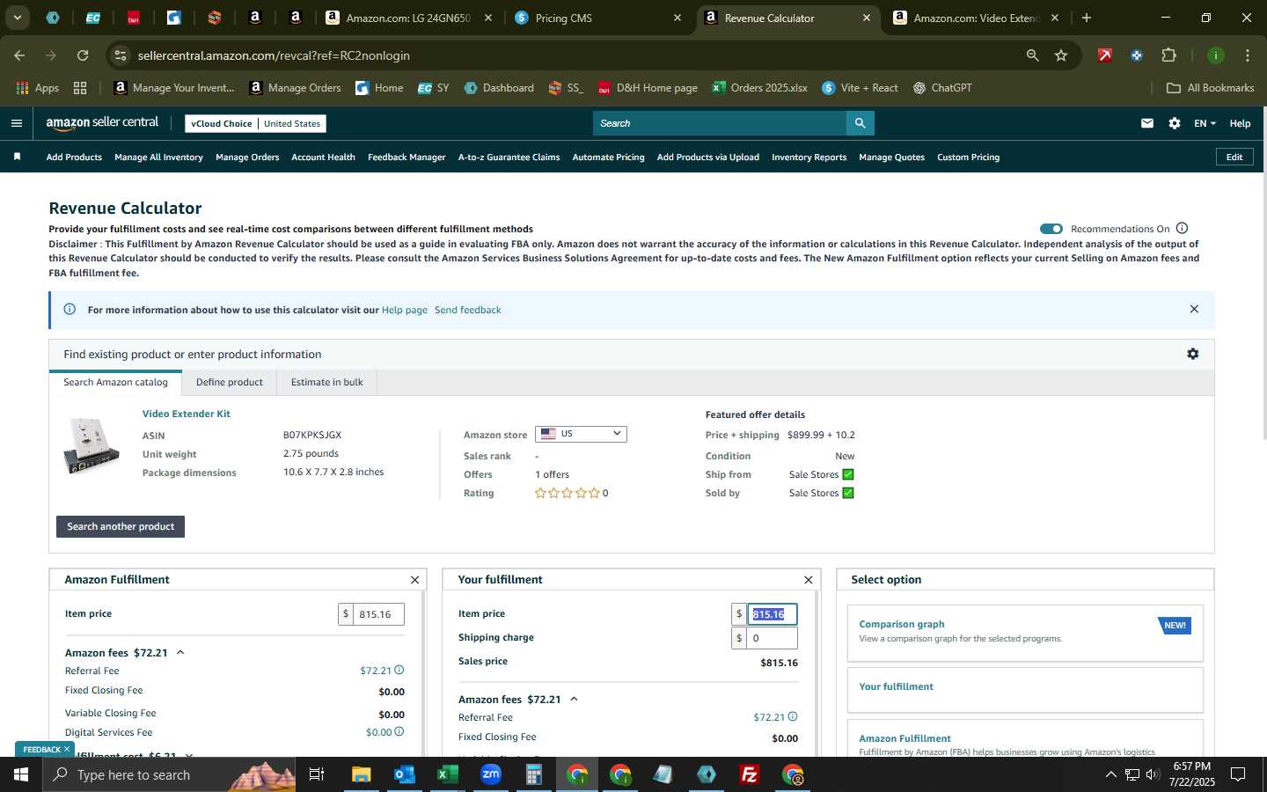The width and height of the screenshot is (1267, 792).
Task: Open Help page link
Action: click(x=405, y=310)
